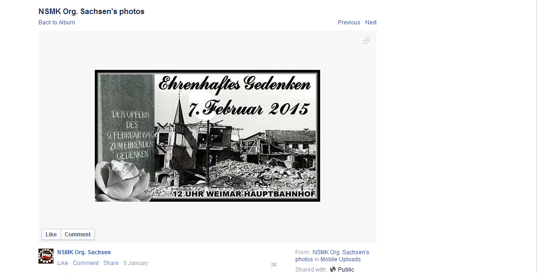This screenshot has height=273, width=537.
Task: Go to the Next photo
Action: tap(370, 22)
